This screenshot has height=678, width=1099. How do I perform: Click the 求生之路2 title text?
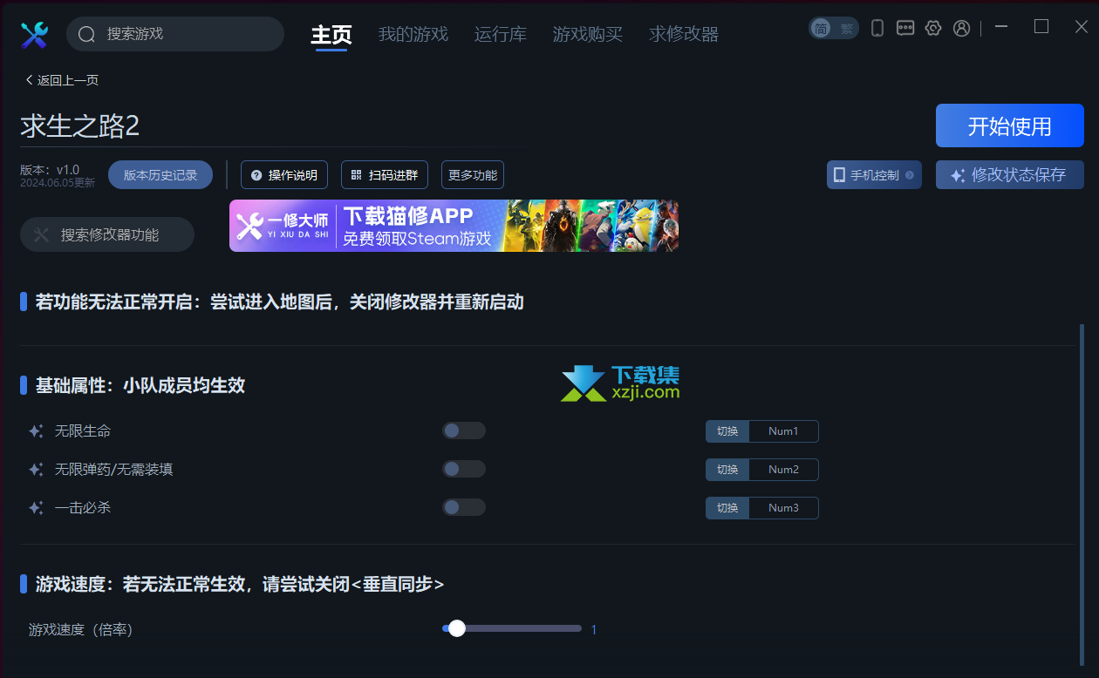point(80,126)
